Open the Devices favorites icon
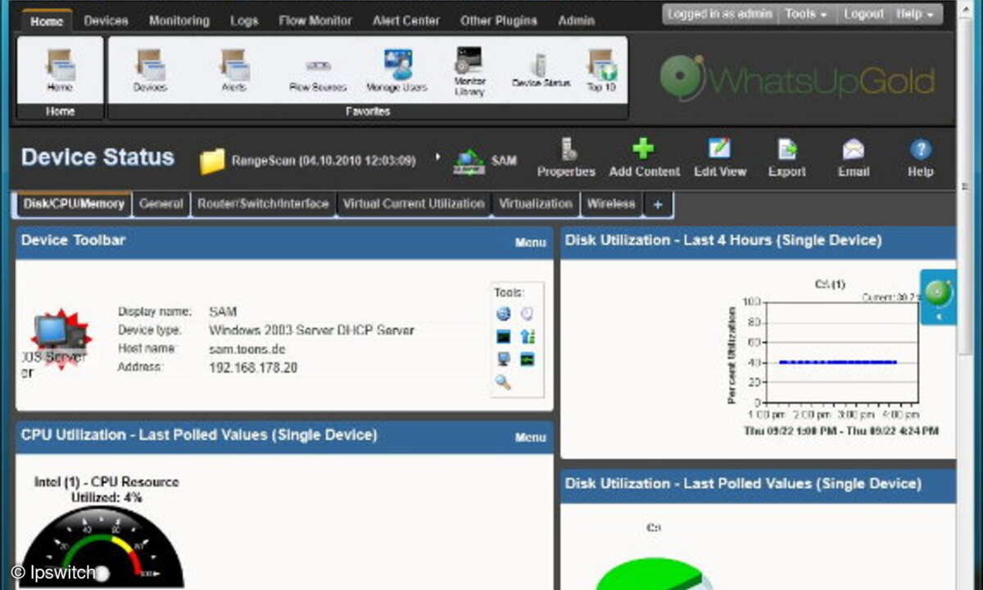Screen dimensions: 983x590 (150, 70)
